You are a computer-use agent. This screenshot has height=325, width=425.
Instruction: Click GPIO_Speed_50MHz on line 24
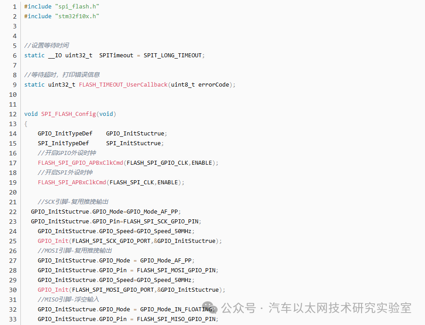(164, 231)
